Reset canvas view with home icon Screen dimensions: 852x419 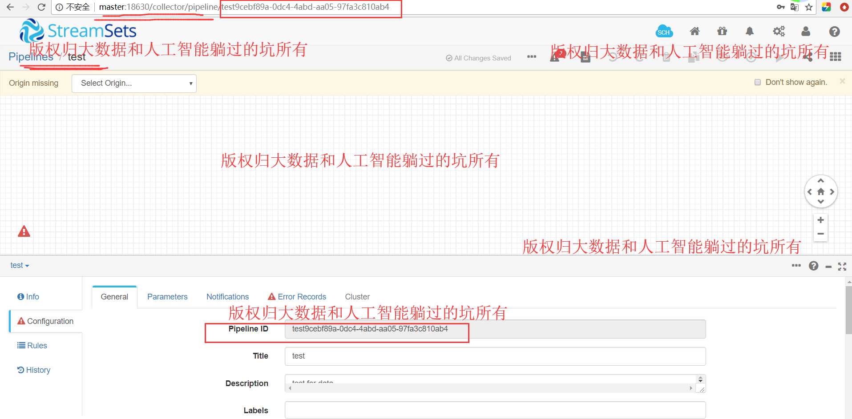821,192
